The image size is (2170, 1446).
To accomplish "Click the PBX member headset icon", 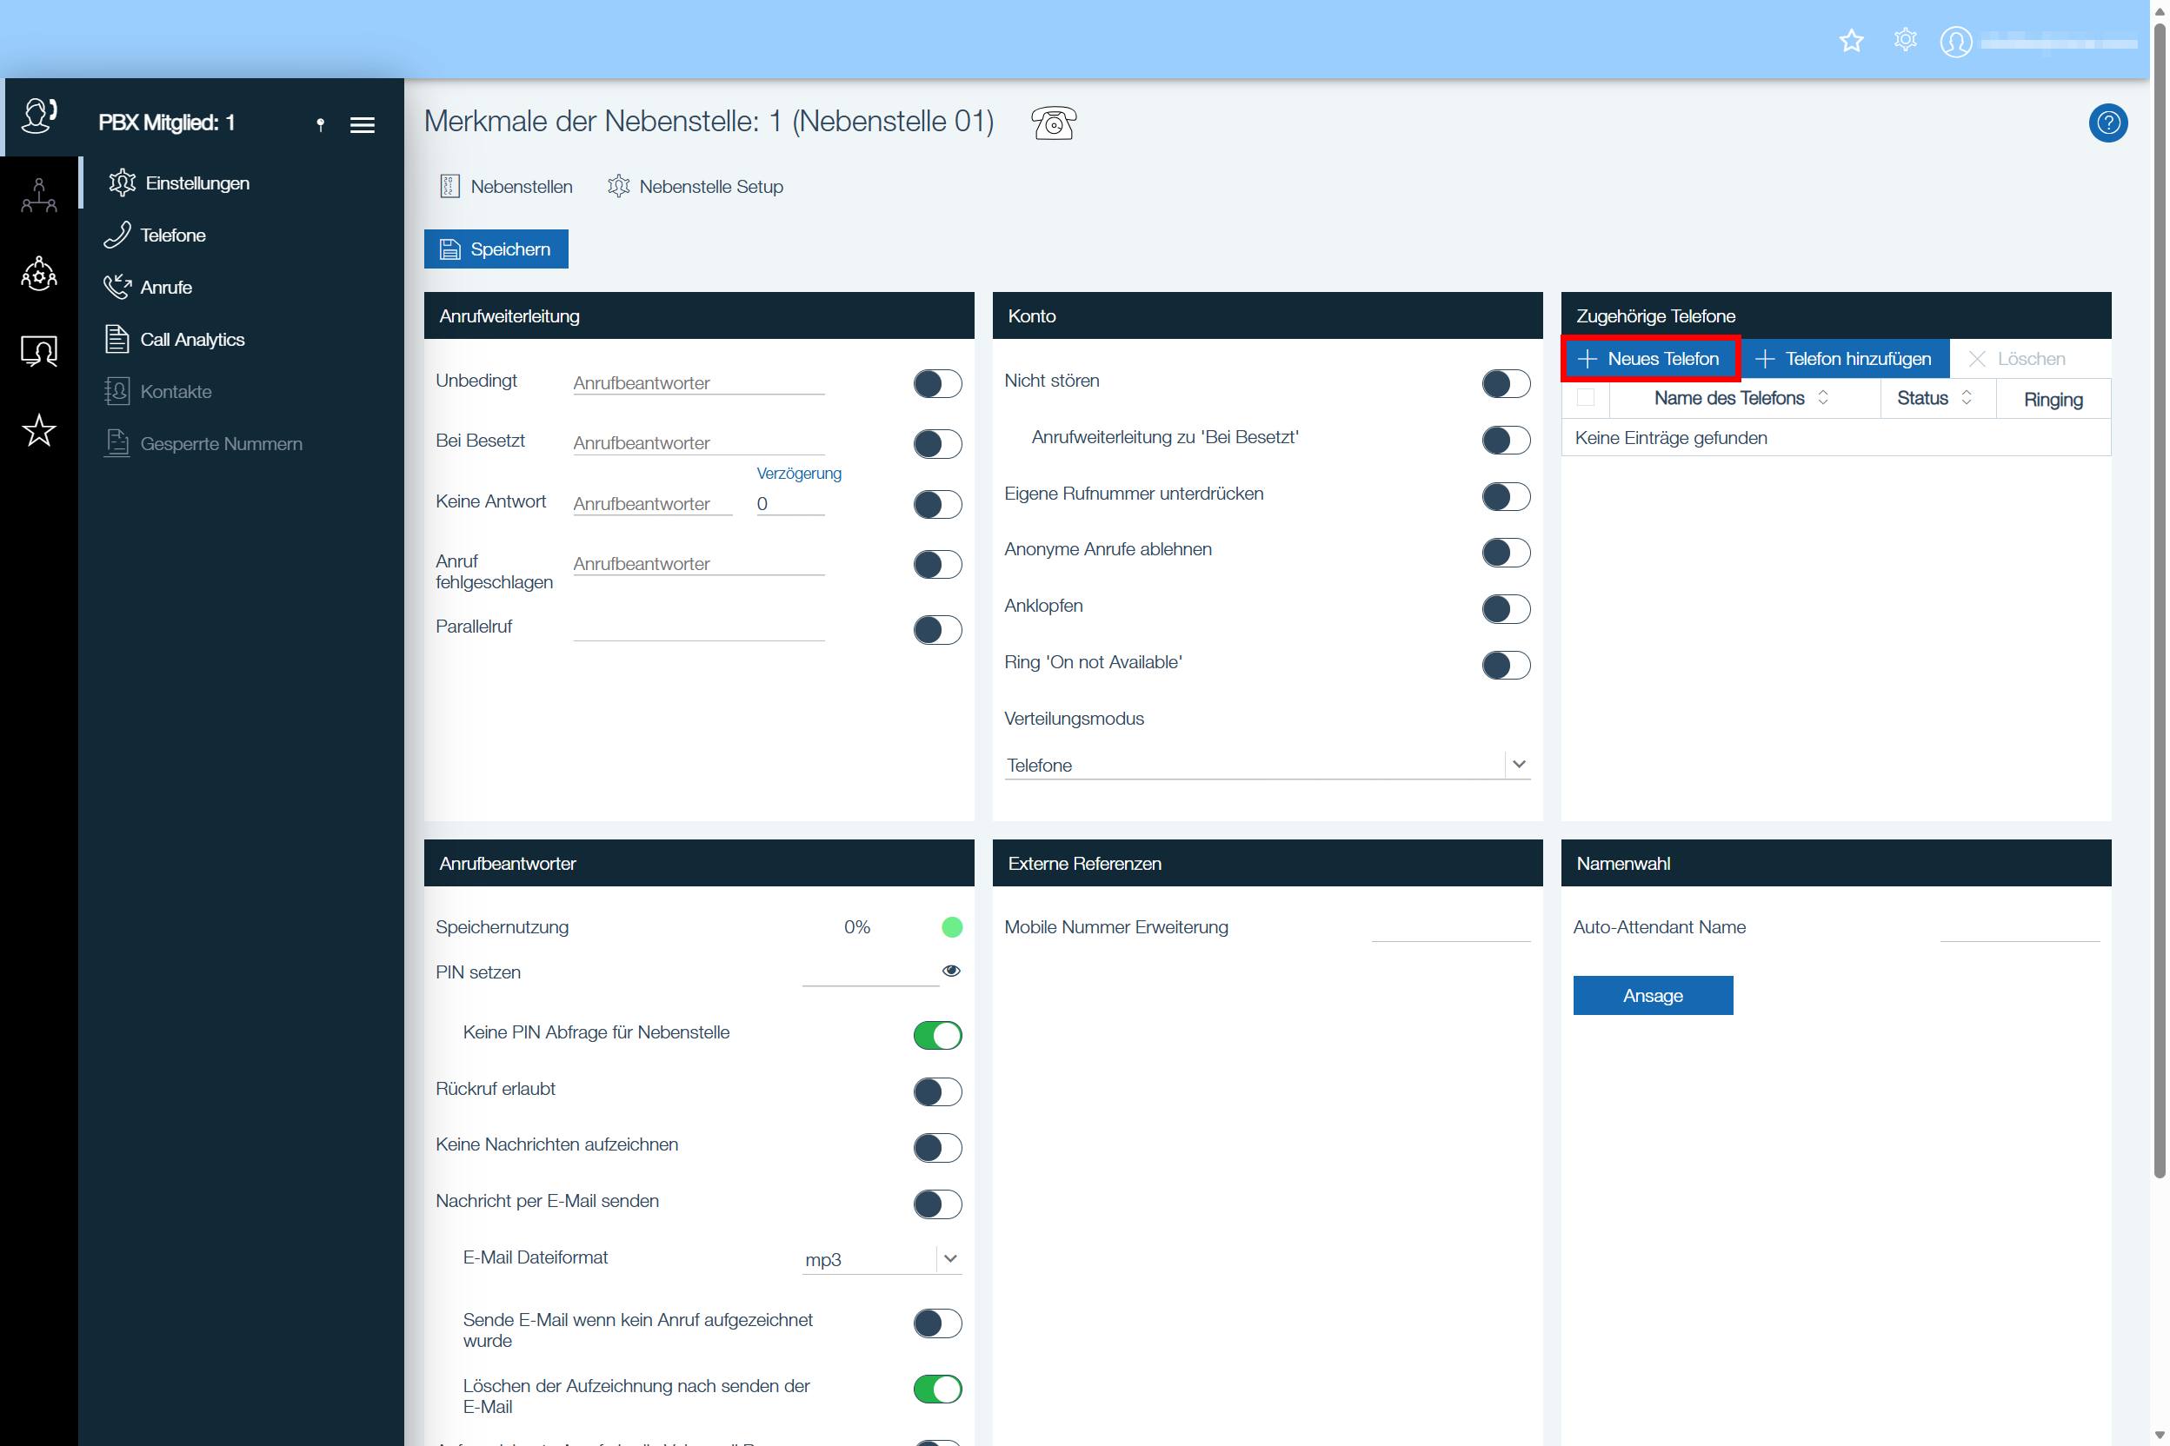I will click(x=39, y=116).
